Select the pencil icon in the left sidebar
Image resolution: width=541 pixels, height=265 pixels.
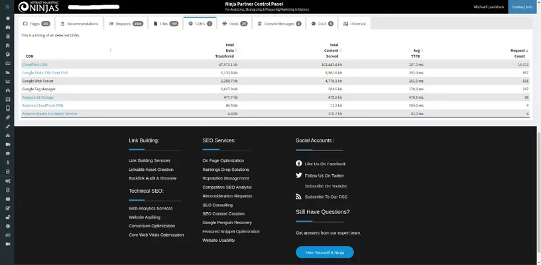[7, 126]
